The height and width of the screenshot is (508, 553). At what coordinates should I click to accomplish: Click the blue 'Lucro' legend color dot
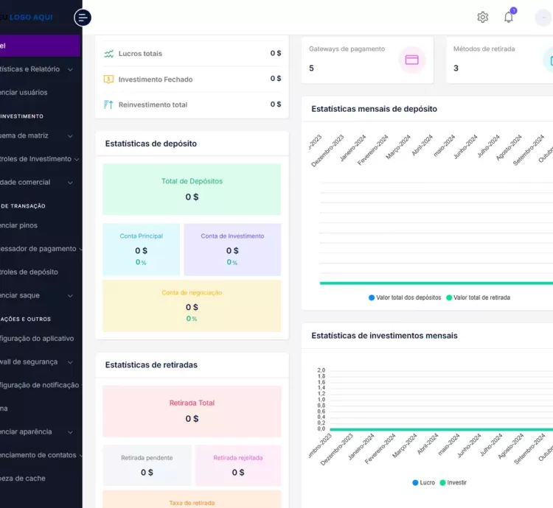tap(416, 483)
